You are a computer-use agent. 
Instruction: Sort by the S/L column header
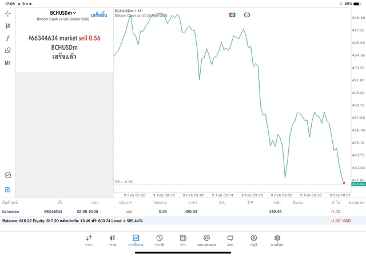click(222, 203)
